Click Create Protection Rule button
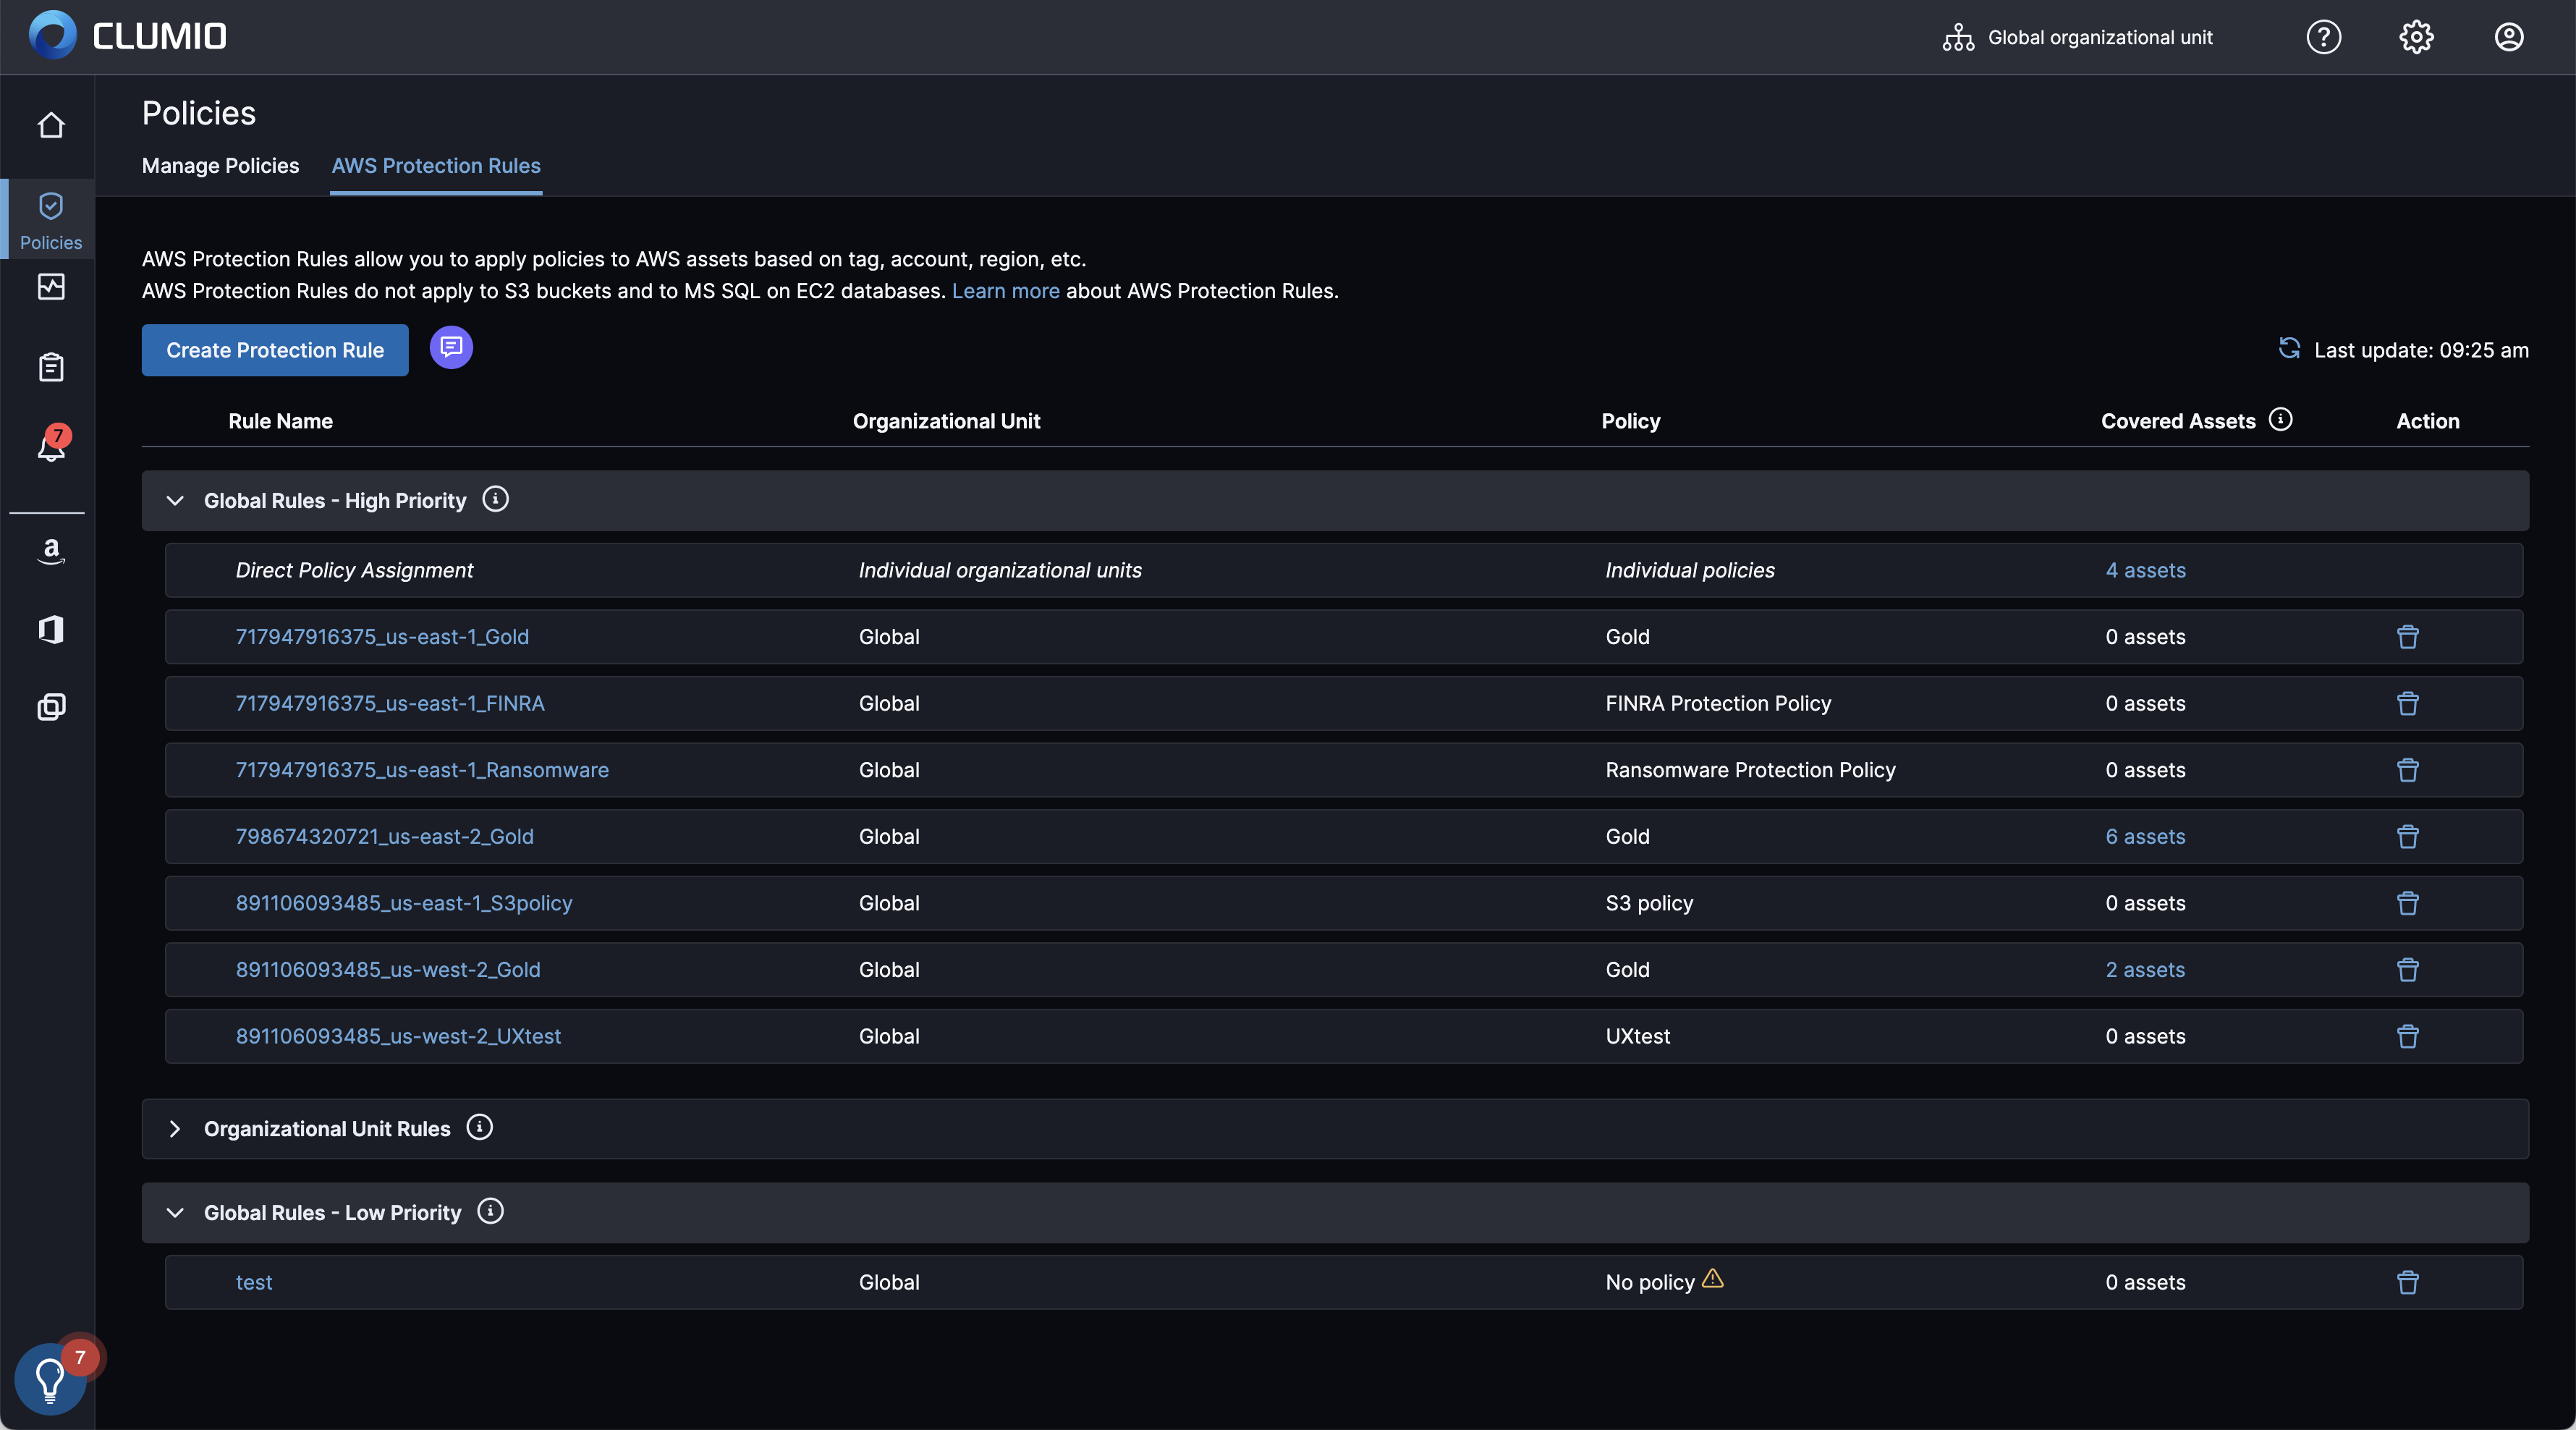 click(275, 350)
